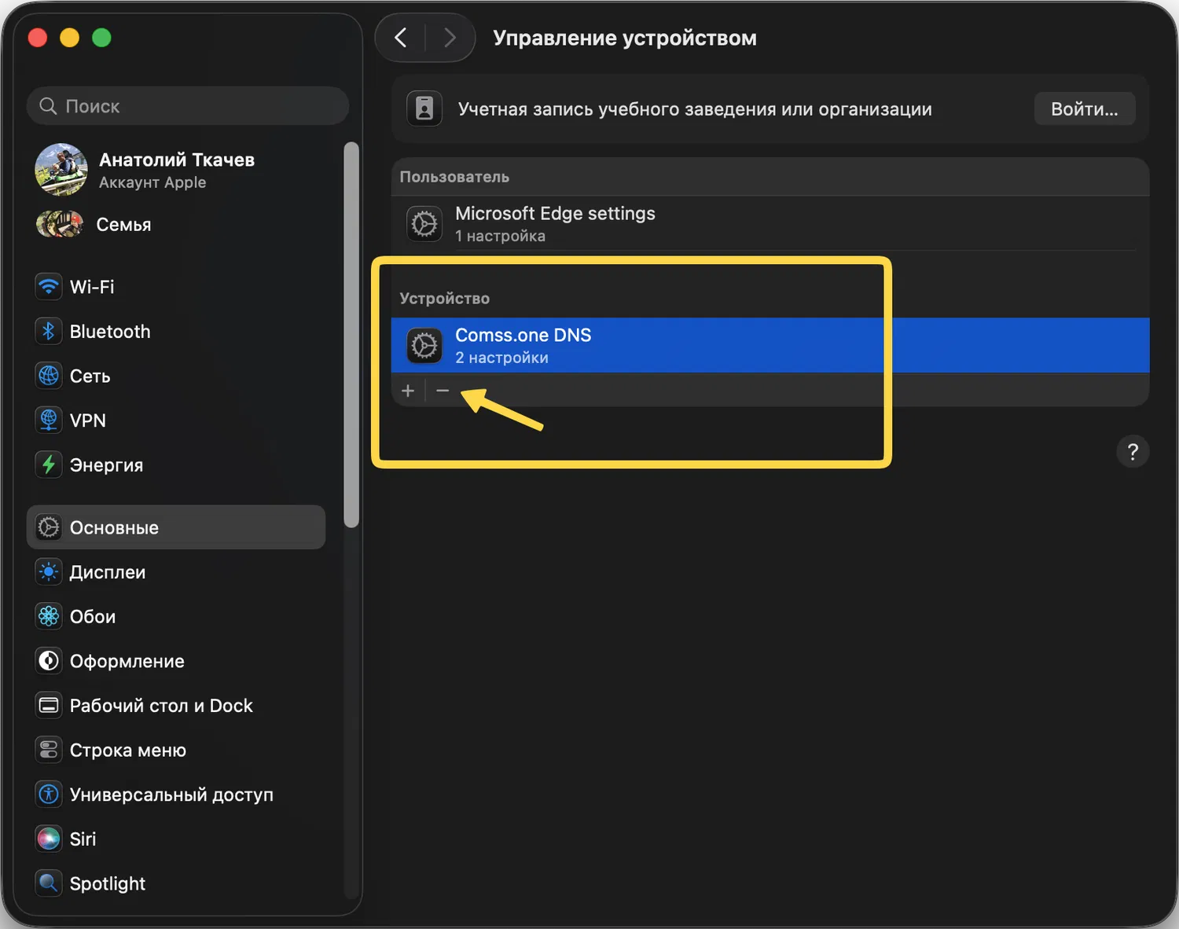1179x929 pixels.
Task: Open help with the question mark button
Action: (1132, 452)
